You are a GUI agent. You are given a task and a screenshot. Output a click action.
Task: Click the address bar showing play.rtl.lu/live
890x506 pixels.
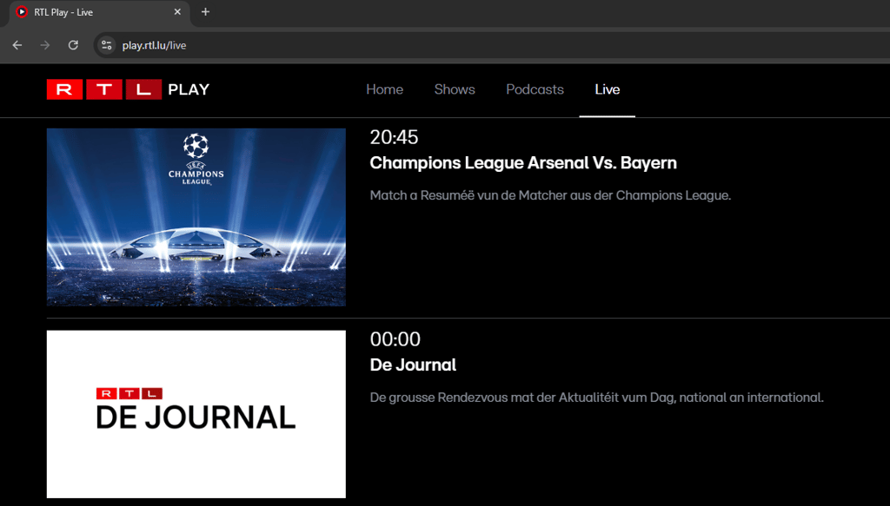[x=494, y=45]
